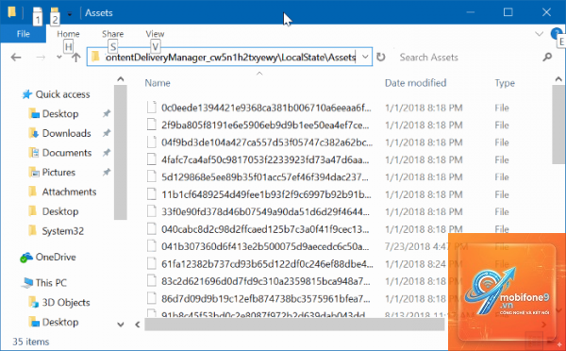
Task: Select This PC in navigation pane
Action: (51, 283)
